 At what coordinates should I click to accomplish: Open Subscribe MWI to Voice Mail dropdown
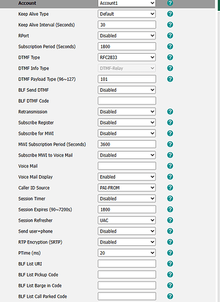point(127,155)
